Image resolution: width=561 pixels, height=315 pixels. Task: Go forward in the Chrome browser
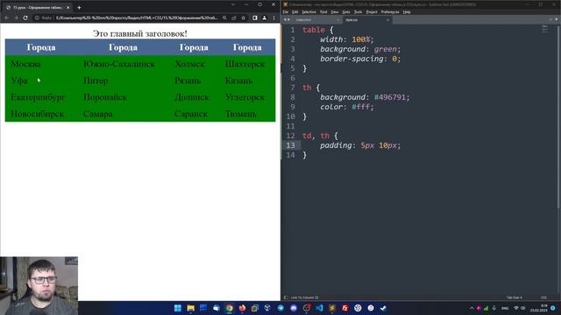[x=16, y=17]
